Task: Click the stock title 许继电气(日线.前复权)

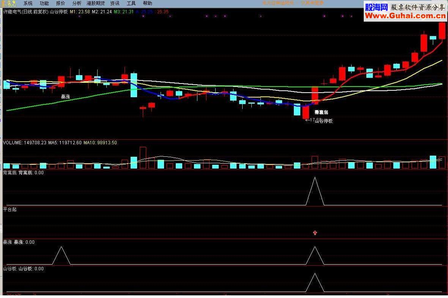Action: point(26,12)
